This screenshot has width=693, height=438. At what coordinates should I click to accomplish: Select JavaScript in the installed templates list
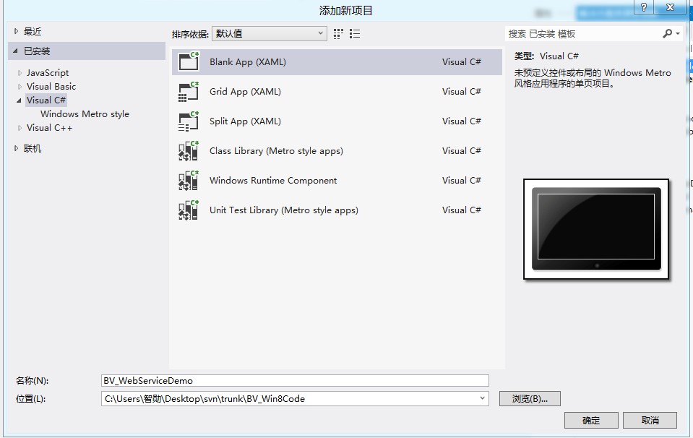tap(46, 72)
